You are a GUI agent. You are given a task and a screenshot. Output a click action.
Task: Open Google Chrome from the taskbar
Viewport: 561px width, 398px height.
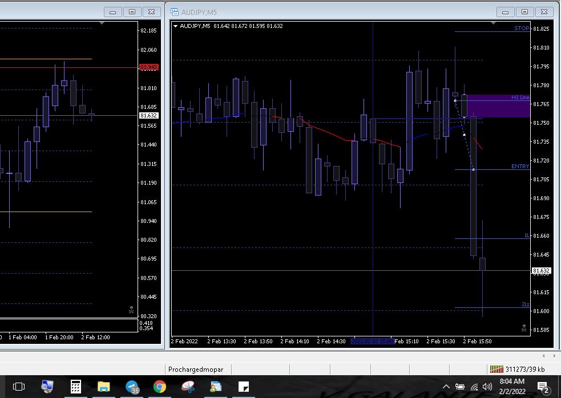pyautogui.click(x=160, y=387)
